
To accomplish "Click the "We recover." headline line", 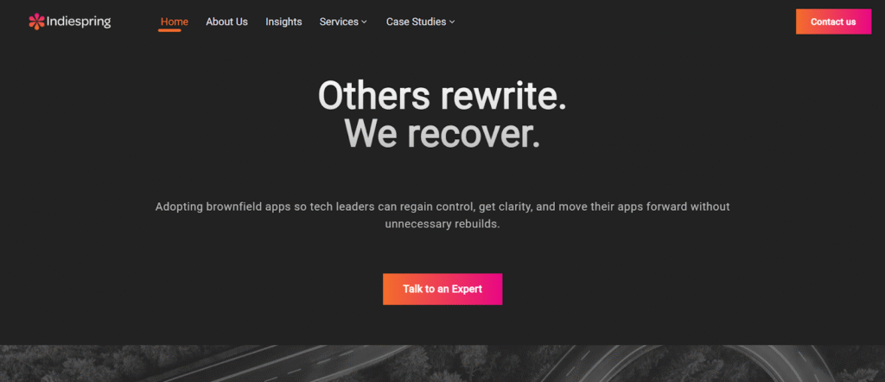I will tap(442, 134).
